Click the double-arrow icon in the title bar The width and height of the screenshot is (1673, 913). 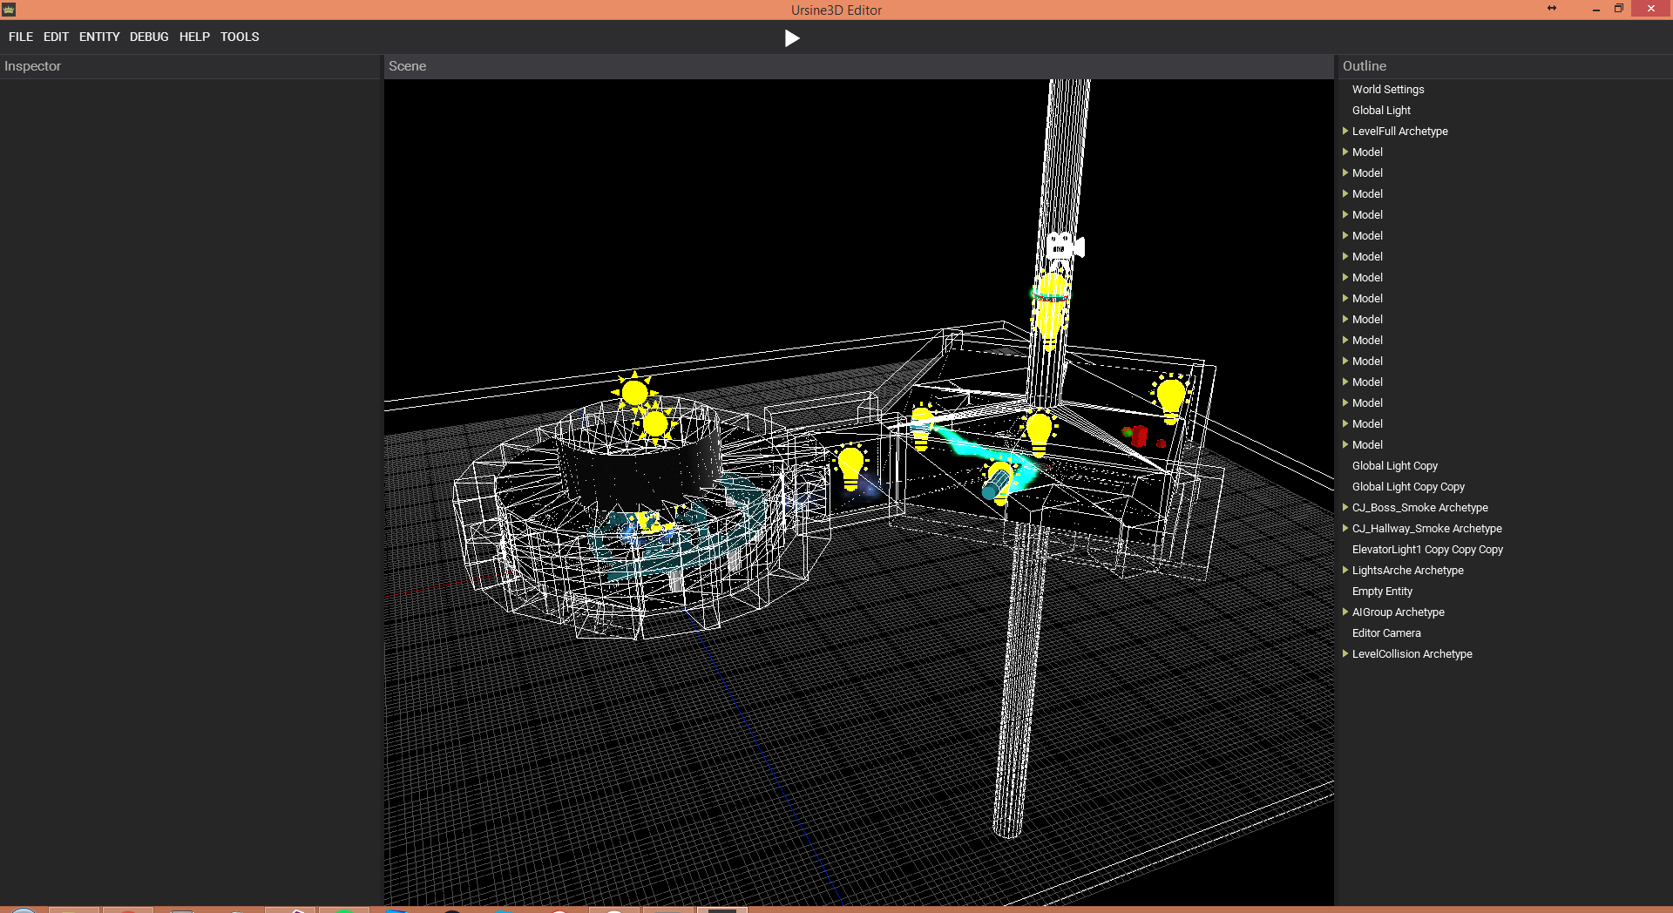point(1552,9)
